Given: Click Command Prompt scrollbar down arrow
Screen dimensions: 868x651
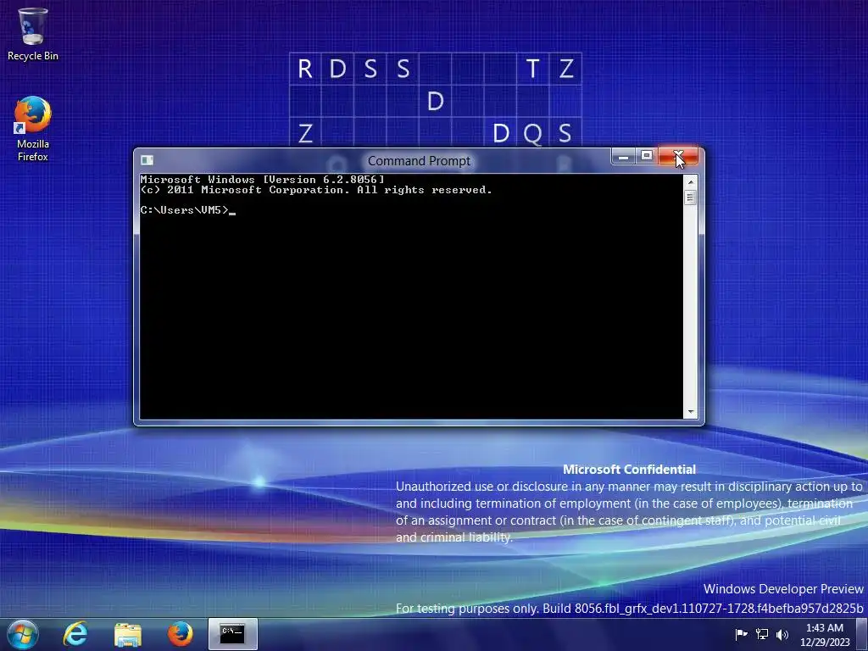Looking at the screenshot, I should pos(690,412).
